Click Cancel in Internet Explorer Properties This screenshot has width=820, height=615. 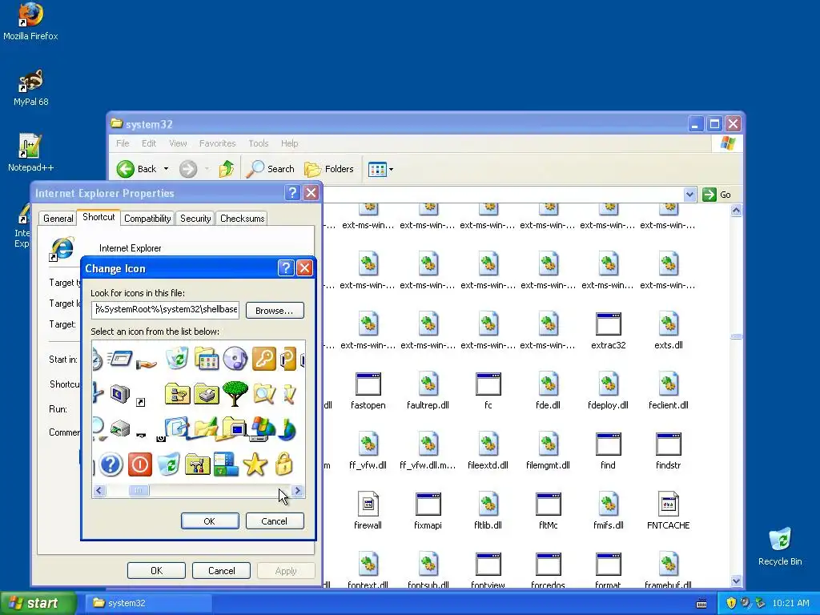221,570
